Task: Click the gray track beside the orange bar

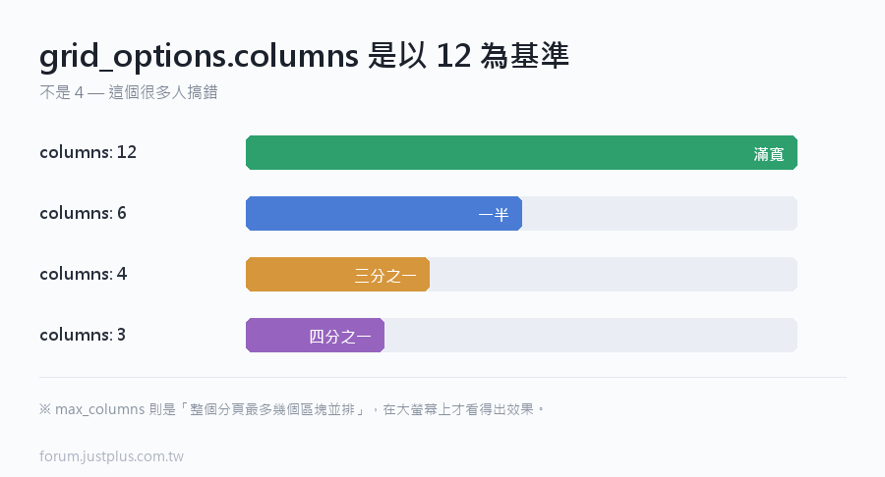Action: click(614, 274)
